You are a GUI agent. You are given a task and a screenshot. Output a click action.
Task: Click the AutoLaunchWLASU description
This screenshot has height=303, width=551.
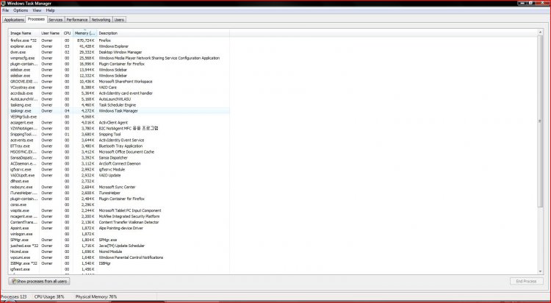tap(115, 99)
